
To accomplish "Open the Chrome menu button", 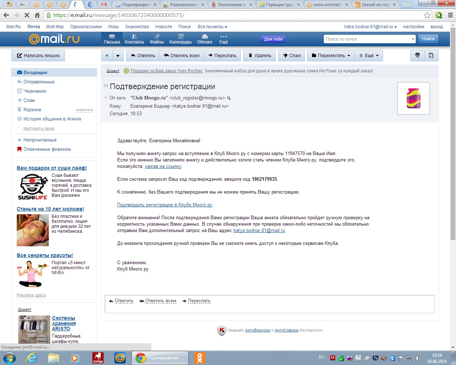I will (451, 15).
